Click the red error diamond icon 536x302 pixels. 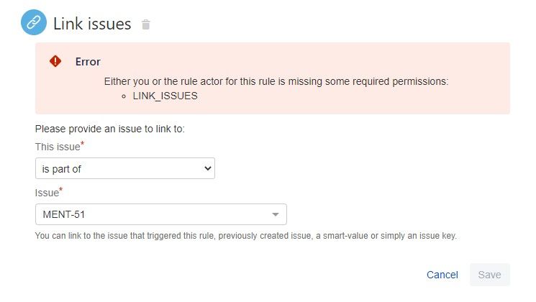pos(55,61)
